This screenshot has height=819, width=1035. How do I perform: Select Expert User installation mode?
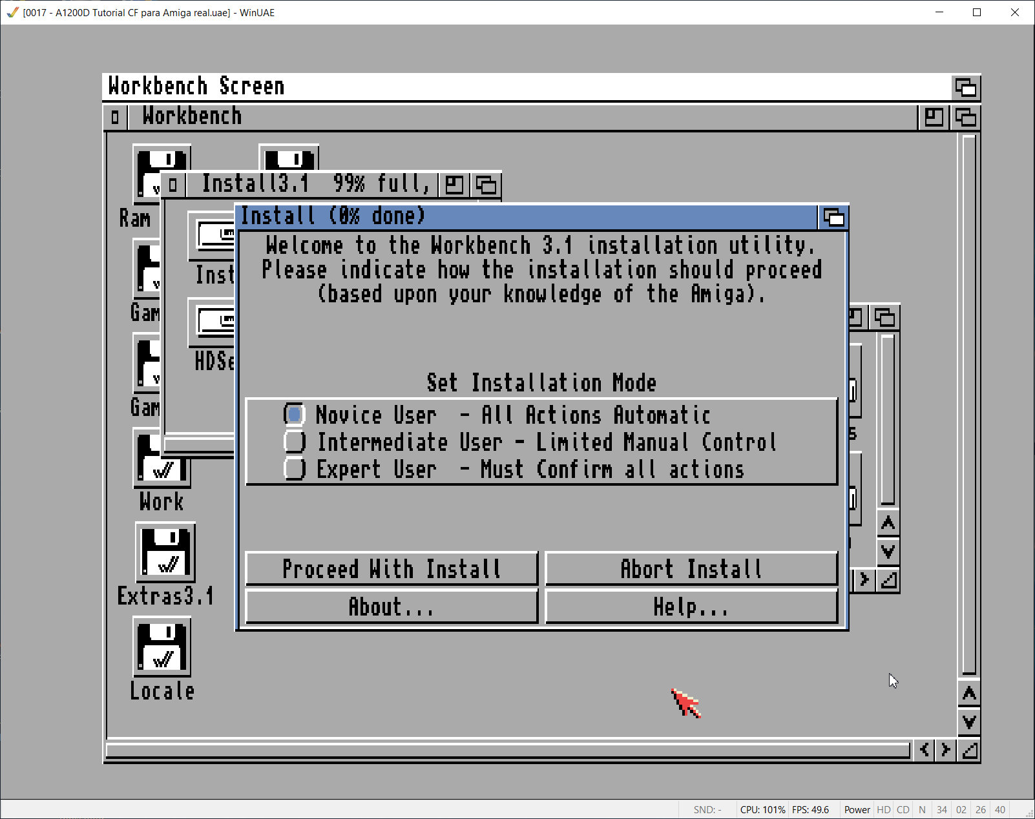pos(294,469)
